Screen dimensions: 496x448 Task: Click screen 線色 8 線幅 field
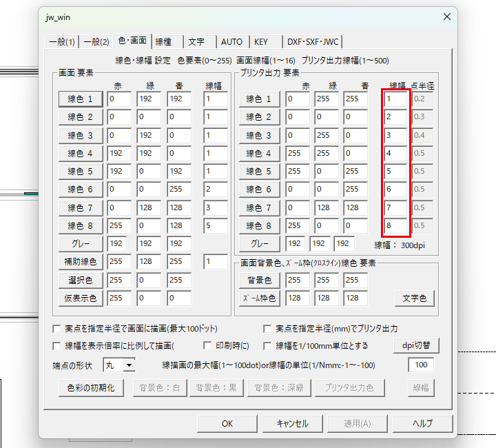pos(216,226)
